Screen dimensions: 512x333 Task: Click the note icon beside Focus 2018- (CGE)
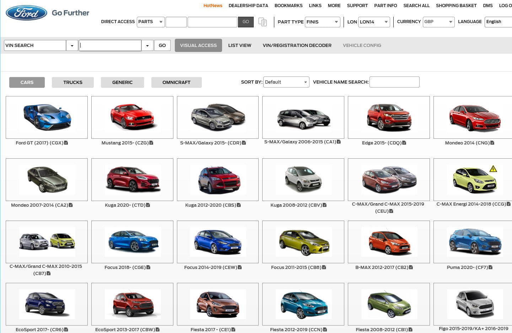pos(149,268)
